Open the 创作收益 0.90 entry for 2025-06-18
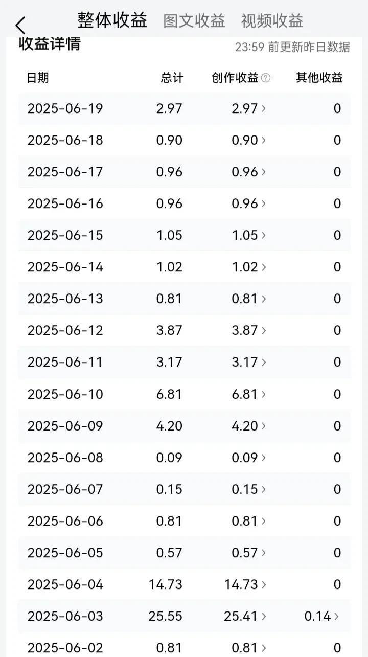 coord(249,140)
